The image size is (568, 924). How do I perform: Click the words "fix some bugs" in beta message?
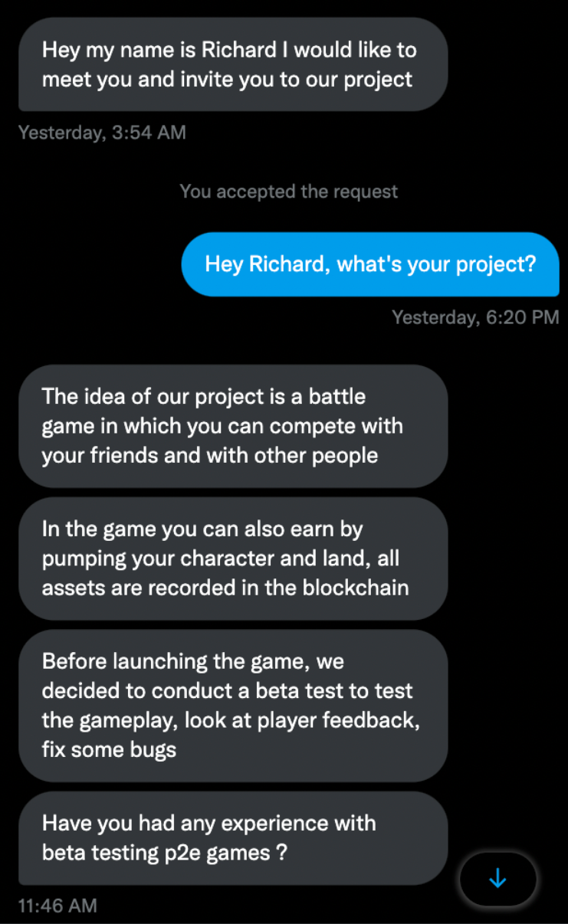coord(109,749)
